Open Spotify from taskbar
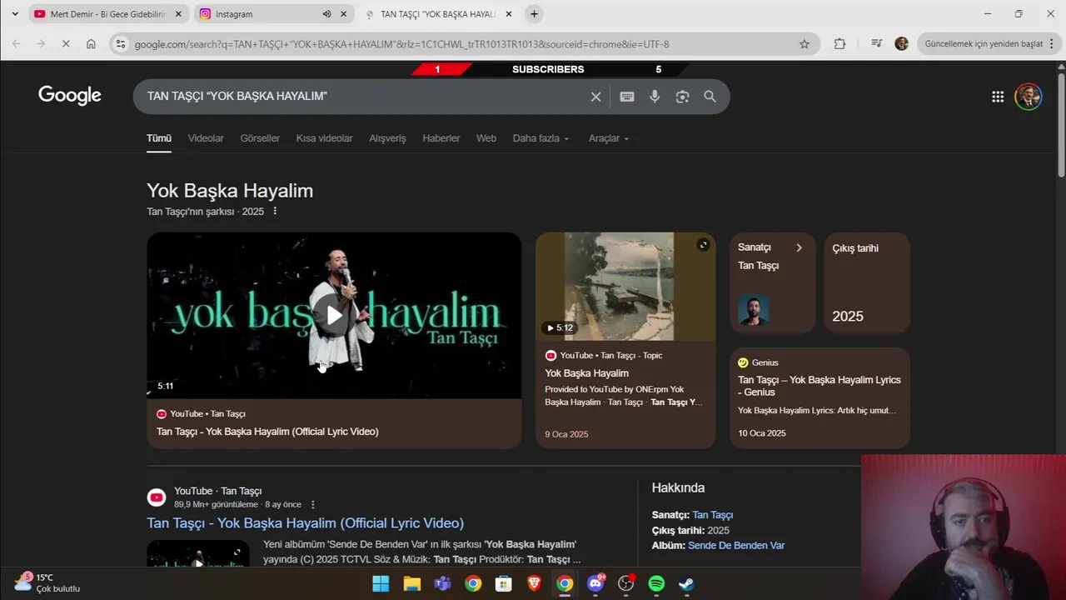The width and height of the screenshot is (1066, 600). click(656, 583)
